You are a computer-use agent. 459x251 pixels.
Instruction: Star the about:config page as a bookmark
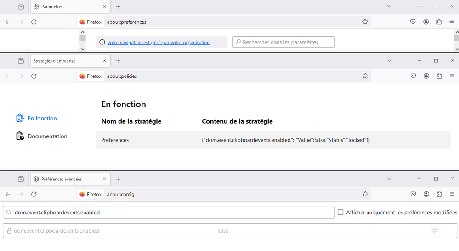[365, 194]
